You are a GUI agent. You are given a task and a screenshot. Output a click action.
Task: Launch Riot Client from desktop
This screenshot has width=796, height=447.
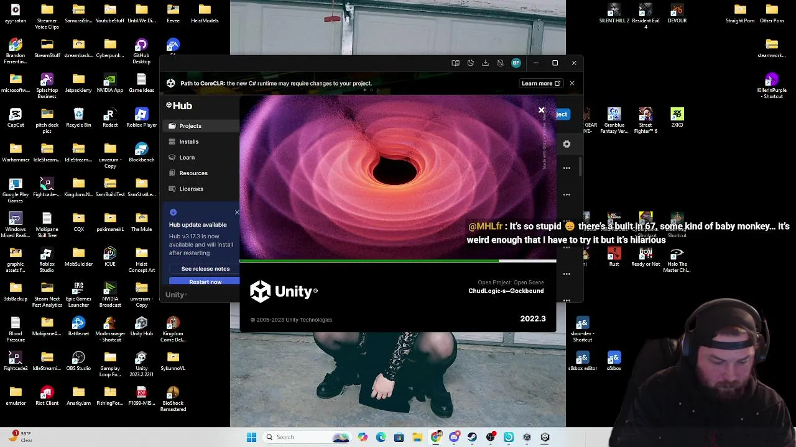[x=47, y=395]
